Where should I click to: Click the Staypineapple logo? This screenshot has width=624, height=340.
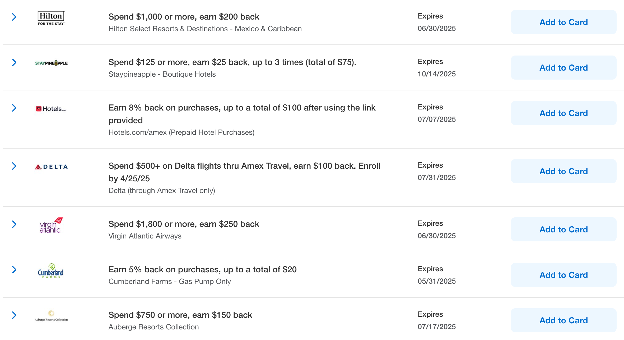point(52,63)
